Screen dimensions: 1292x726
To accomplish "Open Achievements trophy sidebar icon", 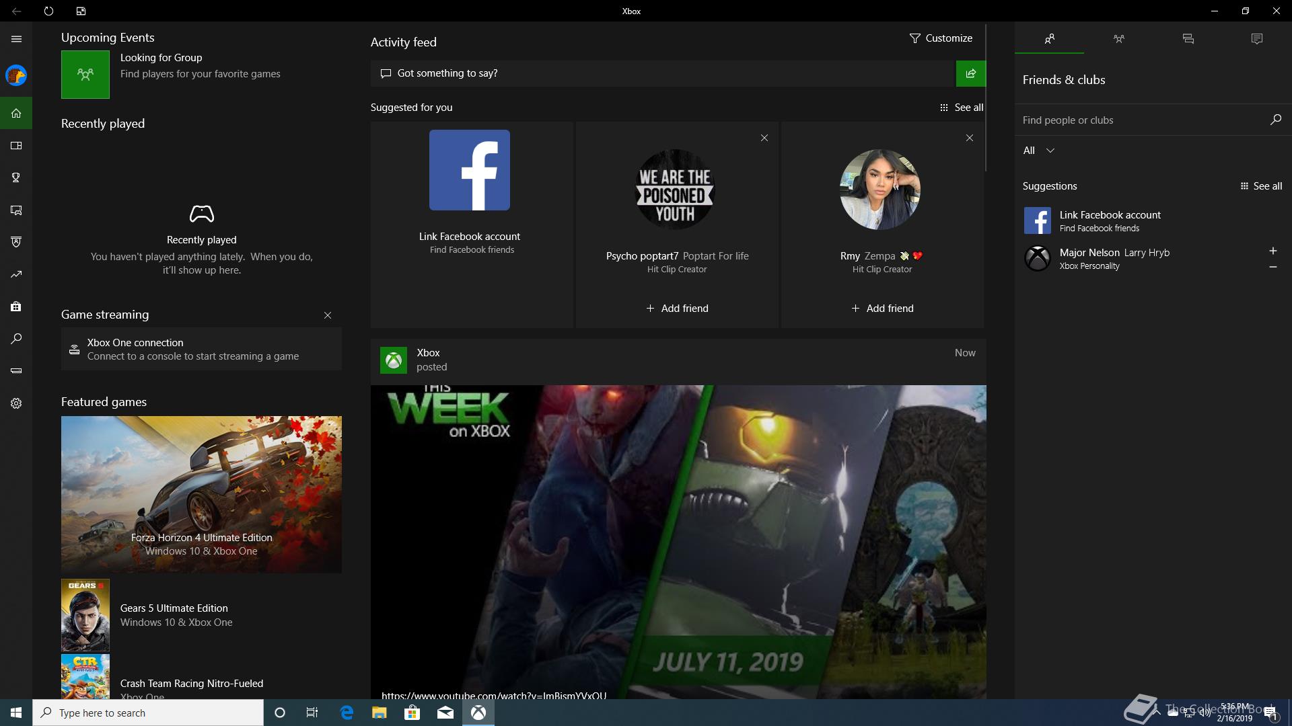I will pos(16,177).
